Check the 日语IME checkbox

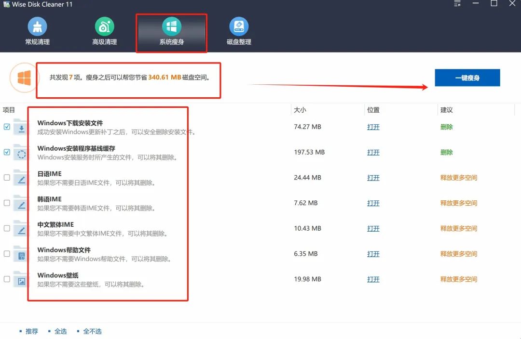point(7,178)
